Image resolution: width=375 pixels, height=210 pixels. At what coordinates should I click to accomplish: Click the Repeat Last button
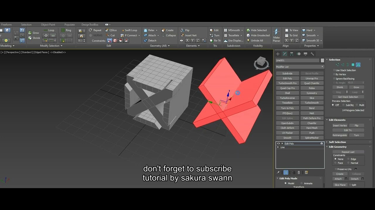point(348,152)
